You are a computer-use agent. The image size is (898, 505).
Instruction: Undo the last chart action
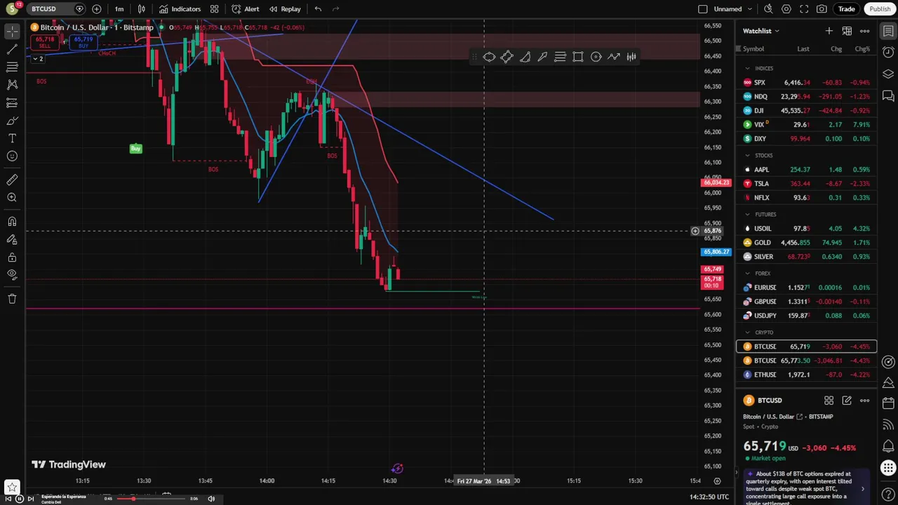coord(318,9)
